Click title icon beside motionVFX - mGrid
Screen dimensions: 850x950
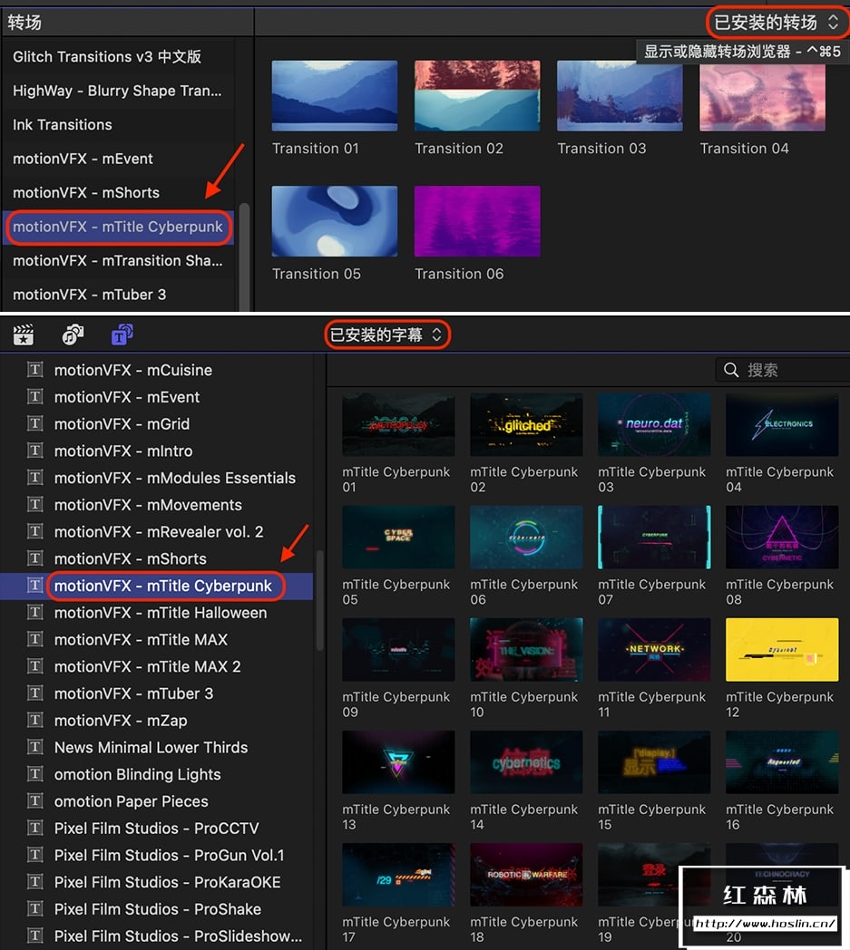tap(35, 423)
